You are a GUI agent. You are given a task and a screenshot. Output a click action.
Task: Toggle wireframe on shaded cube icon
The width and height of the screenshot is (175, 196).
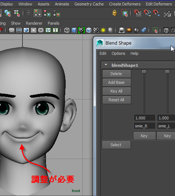(89, 30)
